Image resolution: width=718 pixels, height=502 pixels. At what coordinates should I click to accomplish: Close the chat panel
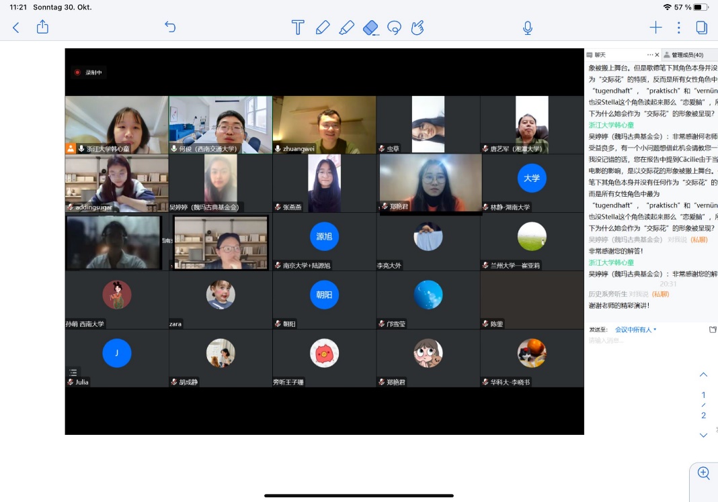[x=657, y=55]
